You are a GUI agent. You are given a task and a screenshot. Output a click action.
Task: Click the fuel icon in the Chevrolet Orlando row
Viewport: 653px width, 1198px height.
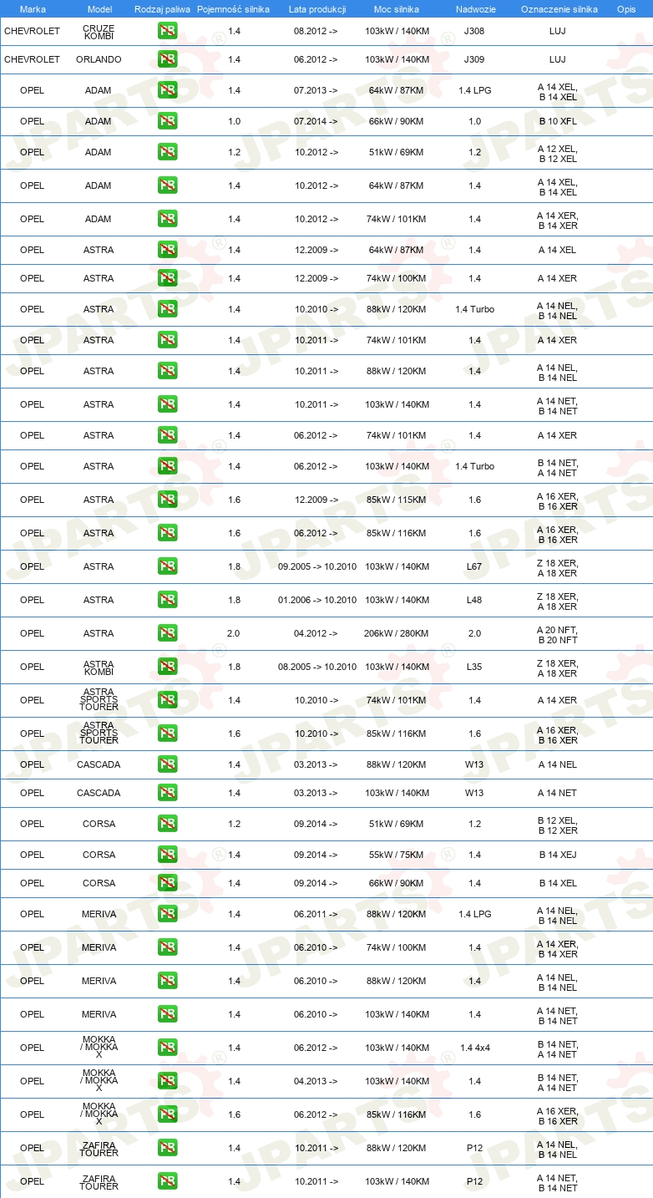(167, 59)
